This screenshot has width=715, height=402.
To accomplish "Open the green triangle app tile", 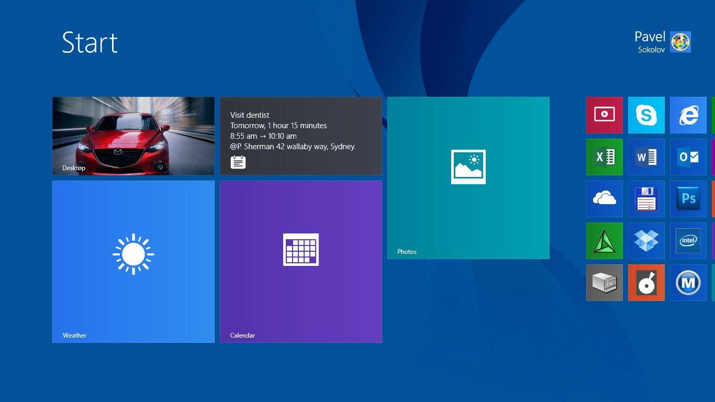I will 605,241.
